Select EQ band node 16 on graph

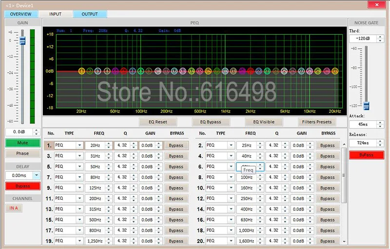click(208, 71)
